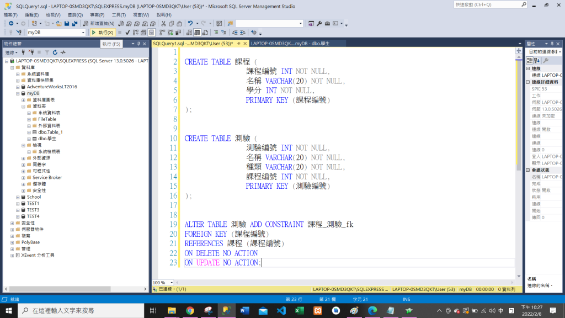
Task: Click the Navigate Back arrow icon
Action: pos(11,23)
